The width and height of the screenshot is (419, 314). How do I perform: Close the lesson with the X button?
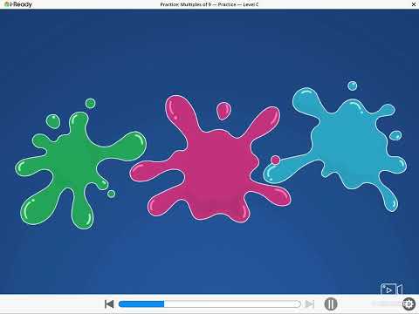[x=414, y=4]
